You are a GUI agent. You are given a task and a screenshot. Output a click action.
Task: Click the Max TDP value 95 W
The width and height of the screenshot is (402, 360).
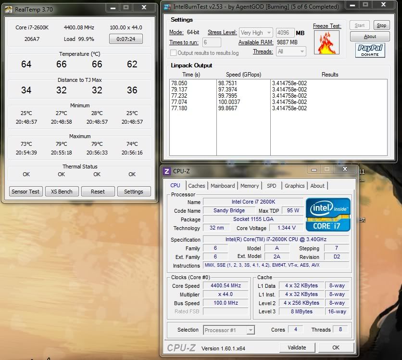click(x=293, y=211)
